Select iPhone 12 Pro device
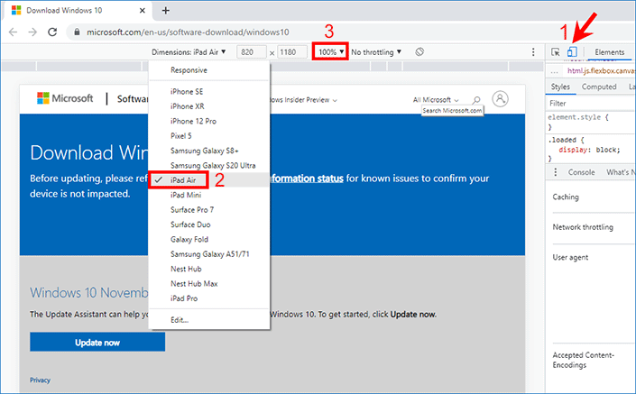The width and height of the screenshot is (636, 394). [209, 121]
